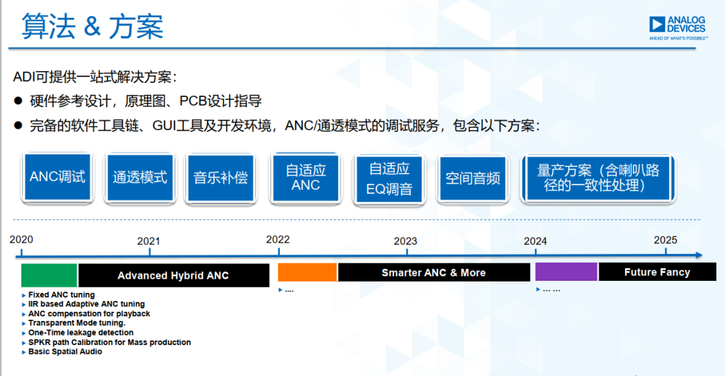Click the purple timeline block
Screen dimensions: 725x376
(x=567, y=271)
